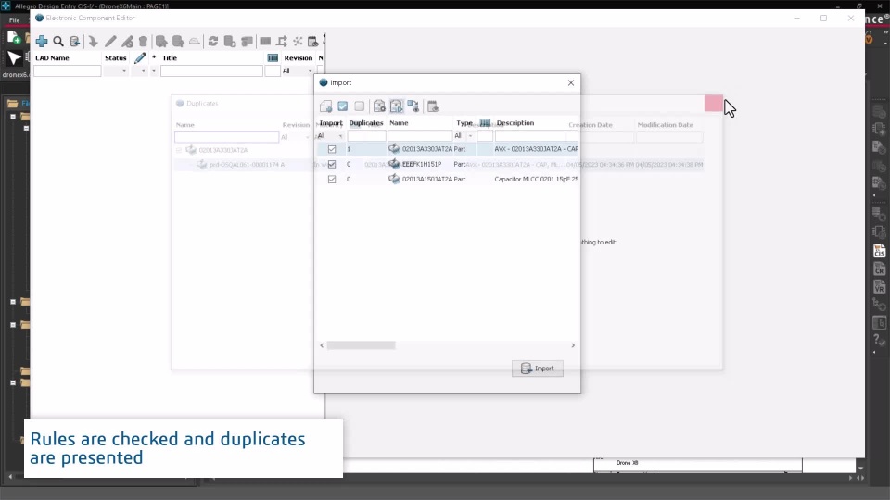The width and height of the screenshot is (890, 500).
Task: Select the 02013A330JAT2A part name
Action: (x=427, y=149)
